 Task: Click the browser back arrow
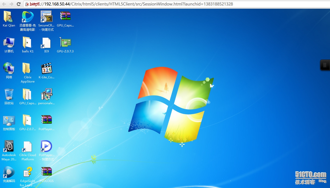pyautogui.click(x=4, y=4)
